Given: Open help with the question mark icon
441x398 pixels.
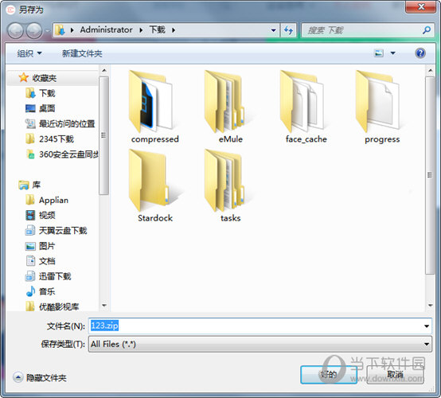Looking at the screenshot, I should [420, 53].
